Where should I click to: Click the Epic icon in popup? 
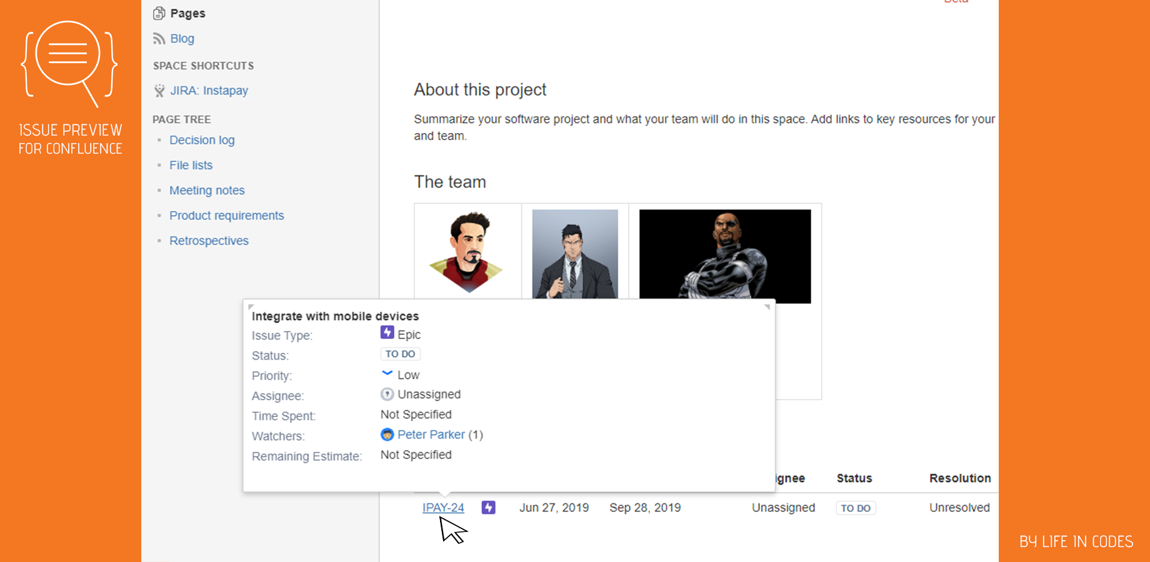(387, 333)
